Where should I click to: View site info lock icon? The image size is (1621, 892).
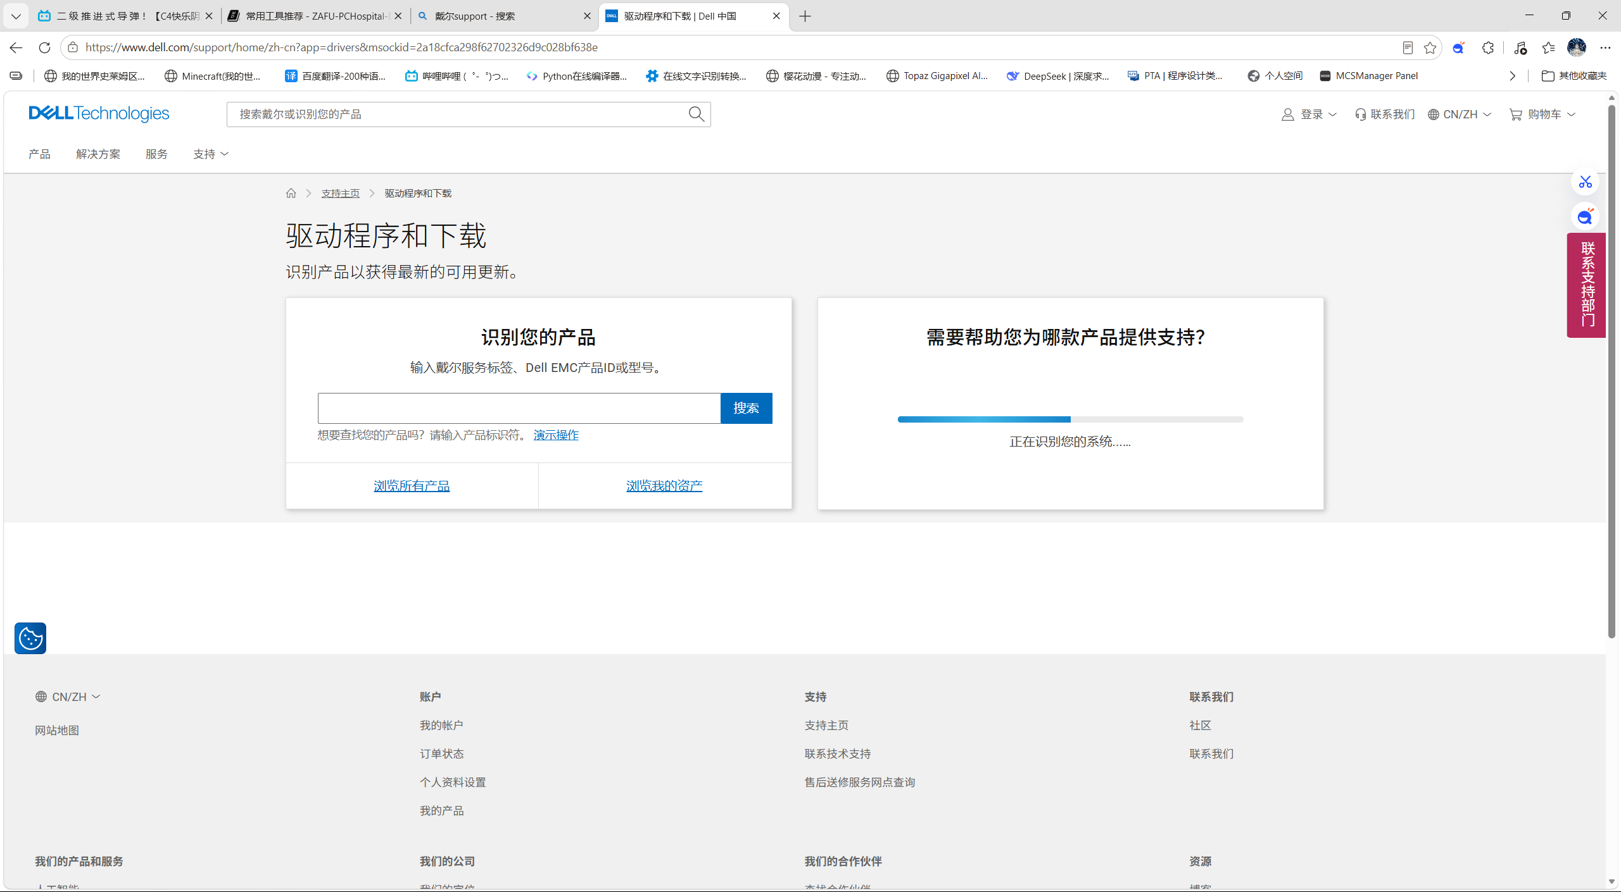coord(73,47)
